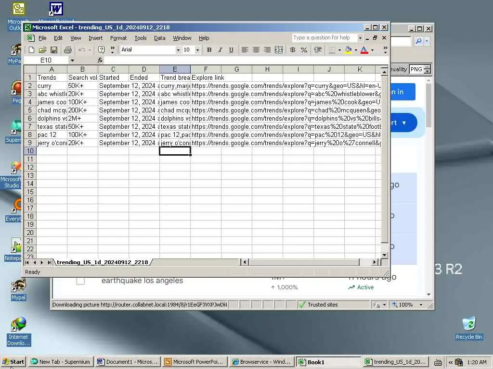Screen dimensions: 493x369
Task: Open the Name Box dropdown arrow
Action: 72,60
